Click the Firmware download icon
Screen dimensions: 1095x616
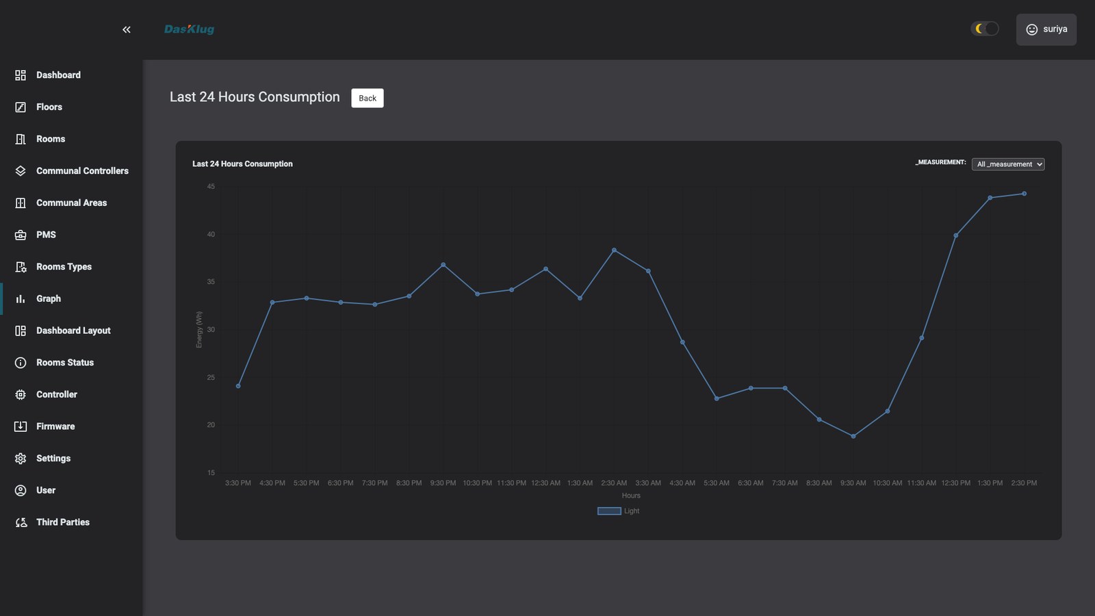[21, 426]
